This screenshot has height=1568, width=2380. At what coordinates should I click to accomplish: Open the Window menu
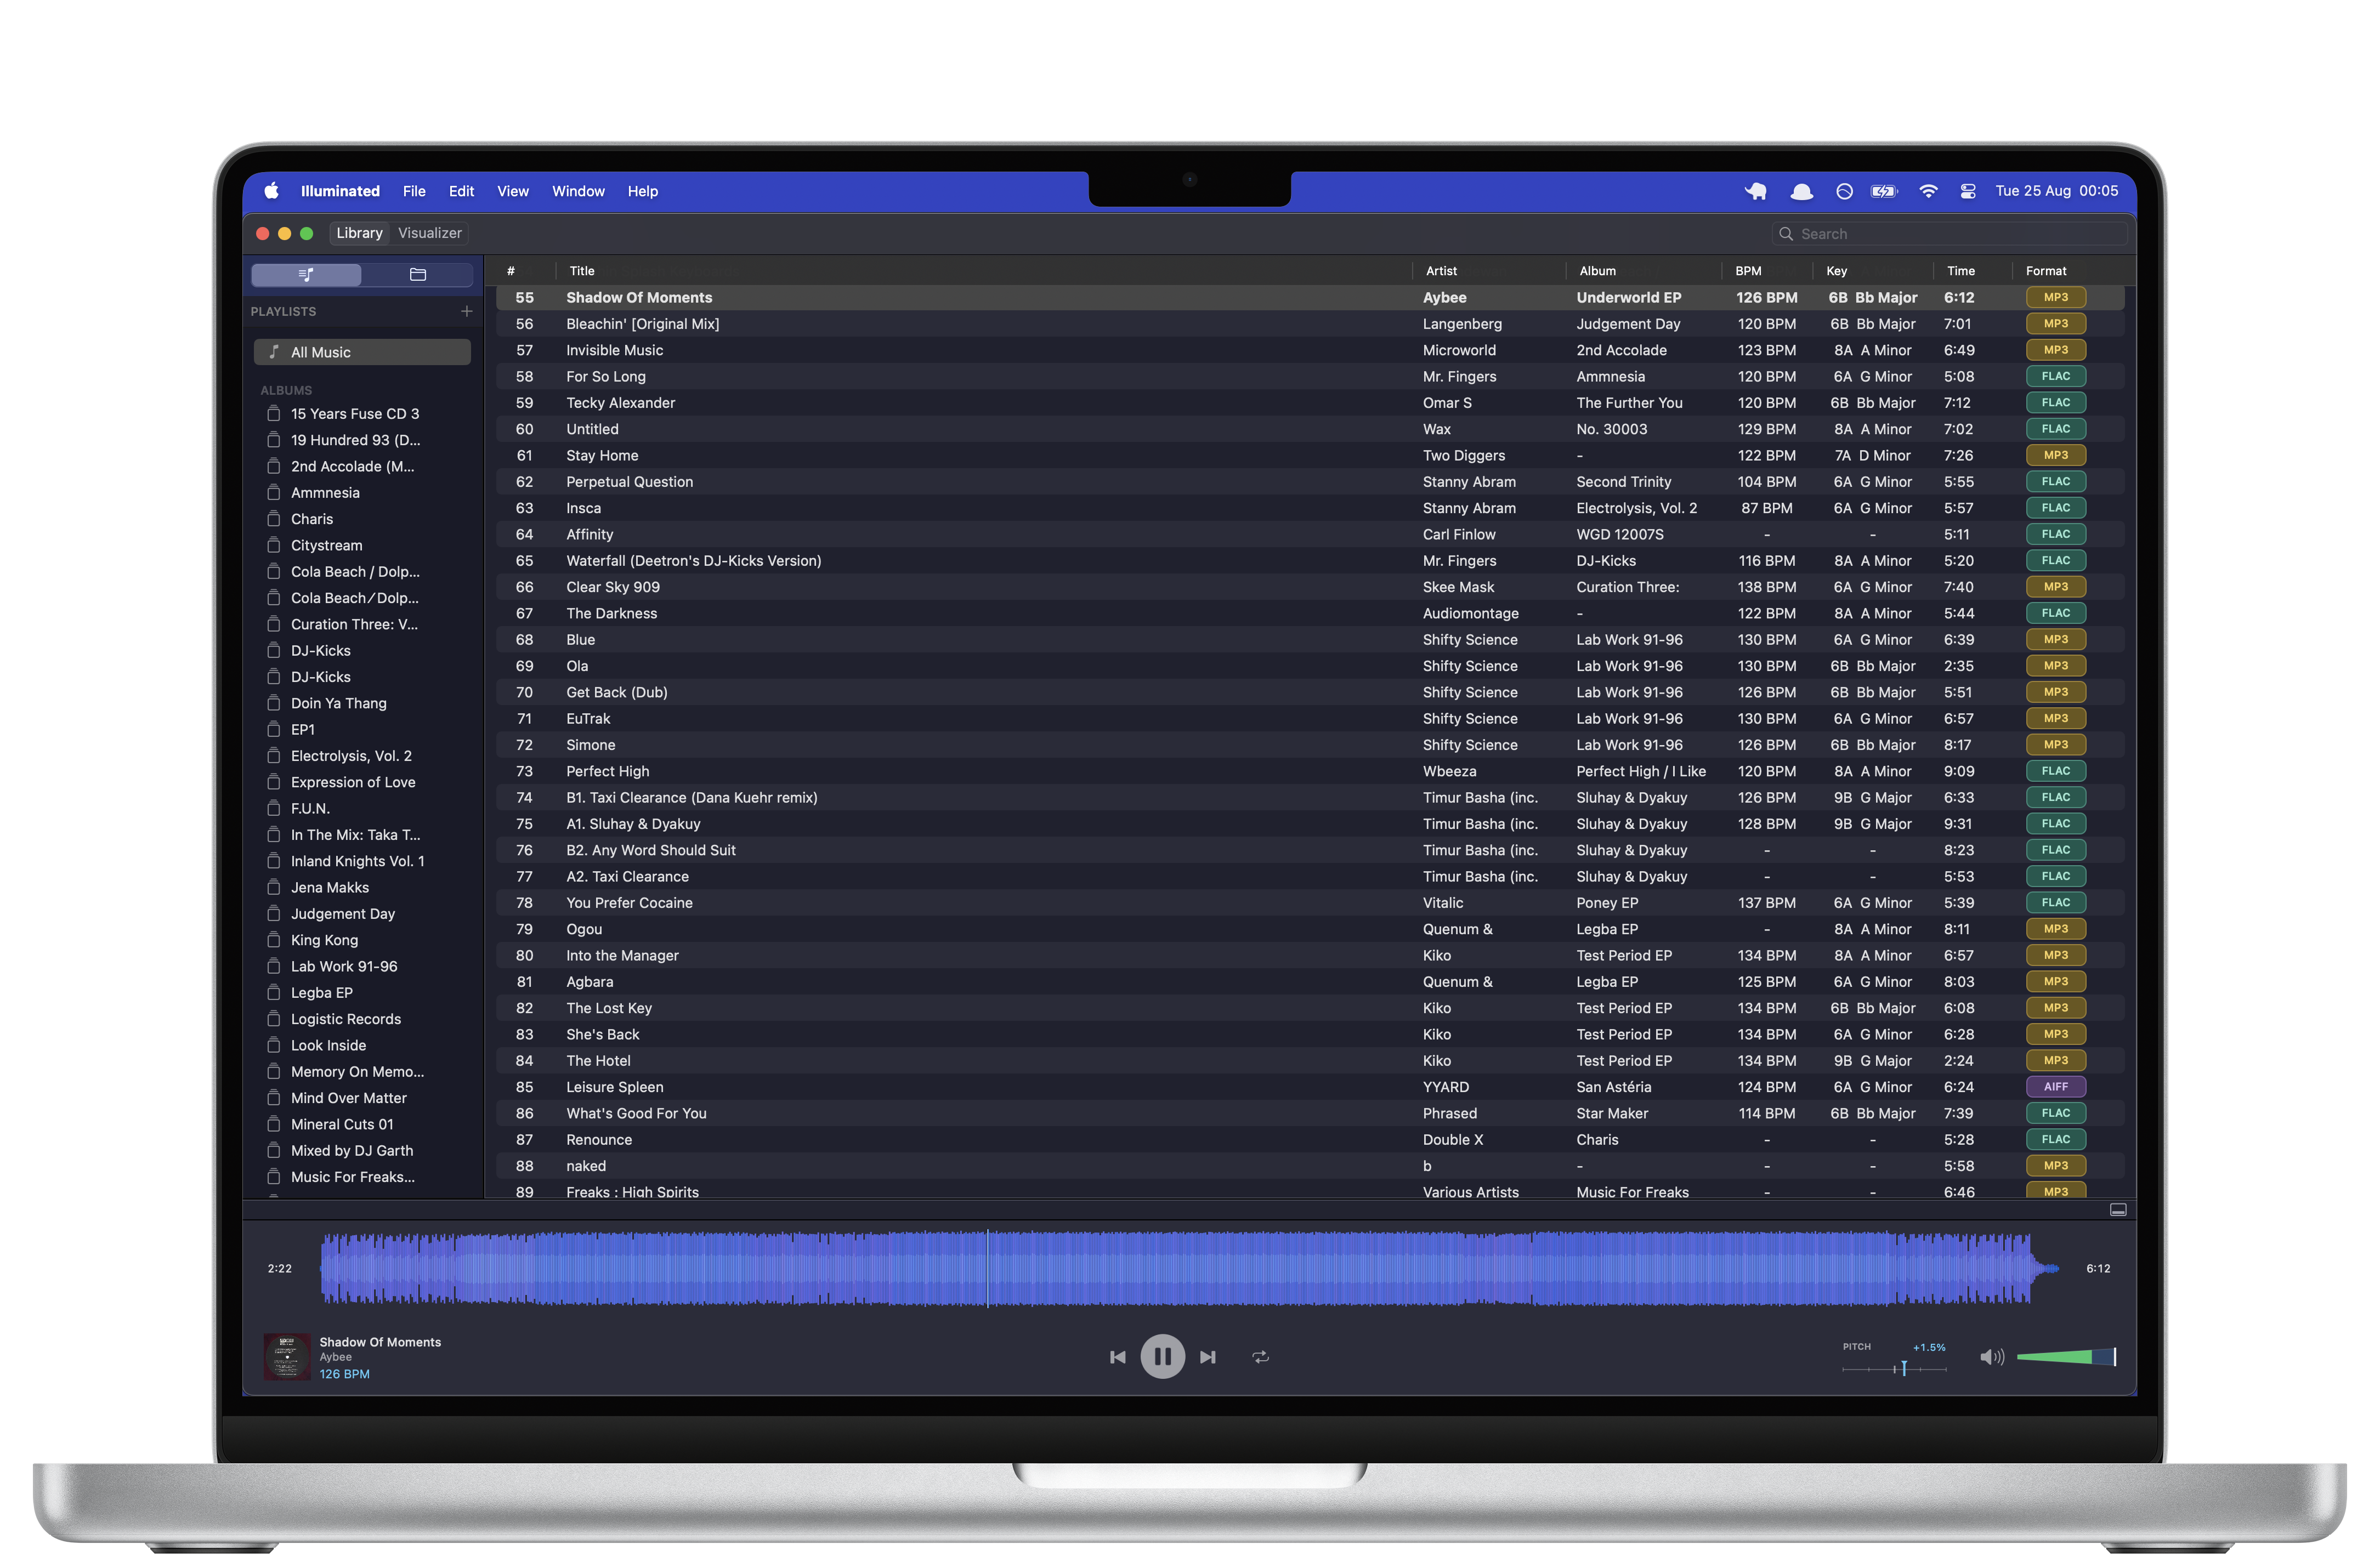[578, 191]
